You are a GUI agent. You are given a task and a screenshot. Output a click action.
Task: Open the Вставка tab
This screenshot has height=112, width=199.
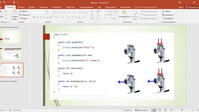click(21, 7)
